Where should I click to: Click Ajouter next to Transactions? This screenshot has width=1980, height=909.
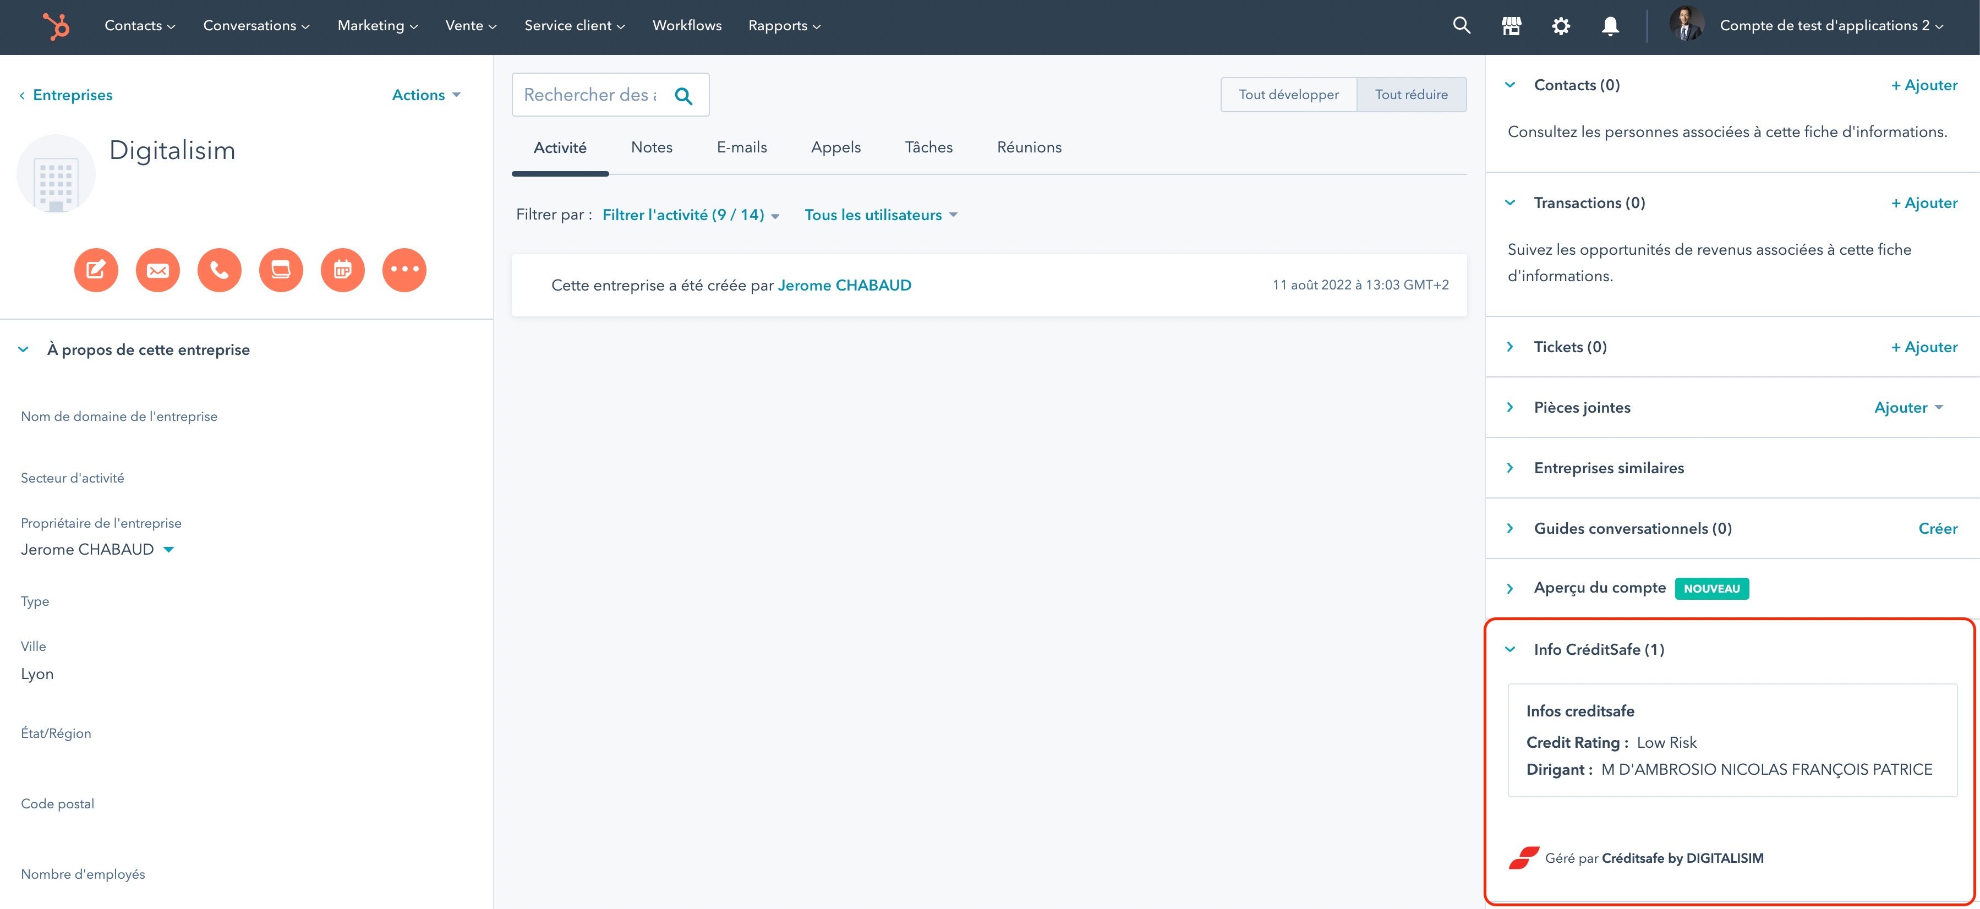coord(1923,203)
